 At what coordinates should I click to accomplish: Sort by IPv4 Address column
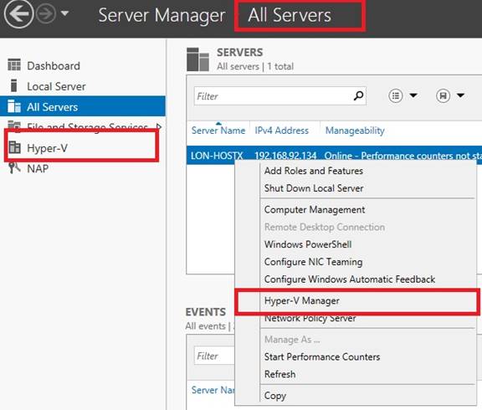[281, 131]
